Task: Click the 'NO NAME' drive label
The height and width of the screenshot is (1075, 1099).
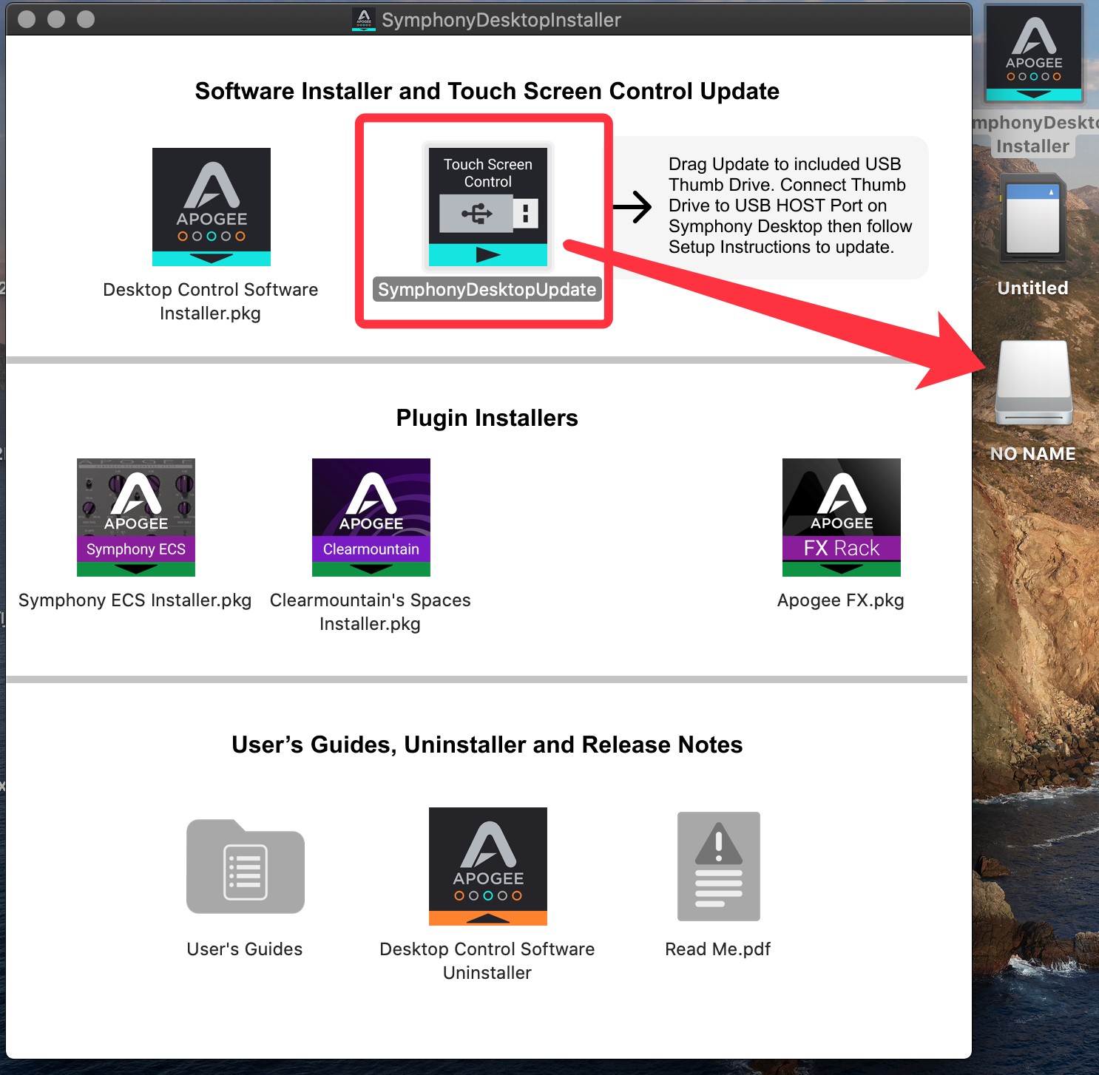Action: coord(1033,453)
